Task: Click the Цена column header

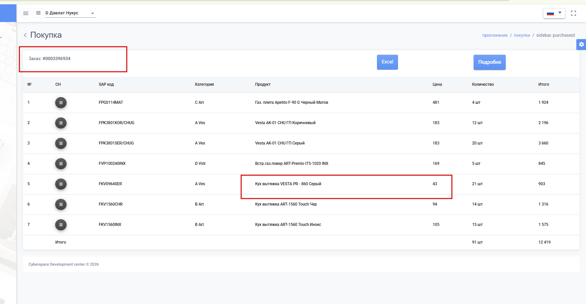Action: [x=437, y=84]
